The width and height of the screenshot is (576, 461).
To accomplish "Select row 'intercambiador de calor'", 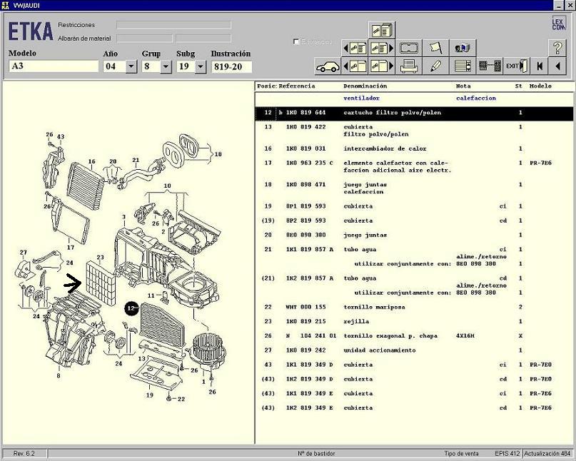I will click(x=414, y=148).
